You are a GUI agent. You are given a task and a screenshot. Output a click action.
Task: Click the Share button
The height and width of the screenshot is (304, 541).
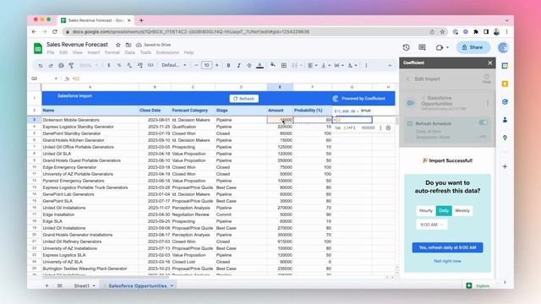[x=473, y=47]
